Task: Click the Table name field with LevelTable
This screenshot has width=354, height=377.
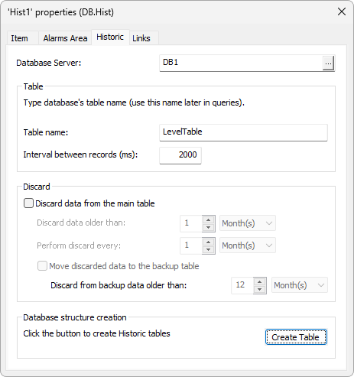Action: (x=243, y=132)
